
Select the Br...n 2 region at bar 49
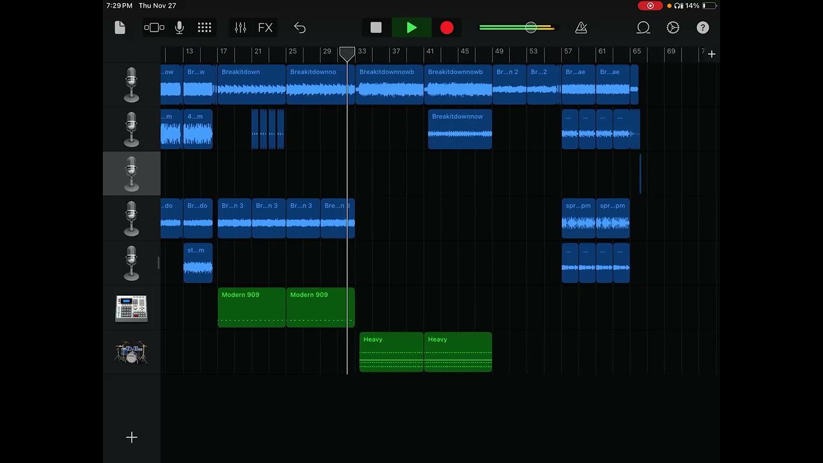pos(509,85)
